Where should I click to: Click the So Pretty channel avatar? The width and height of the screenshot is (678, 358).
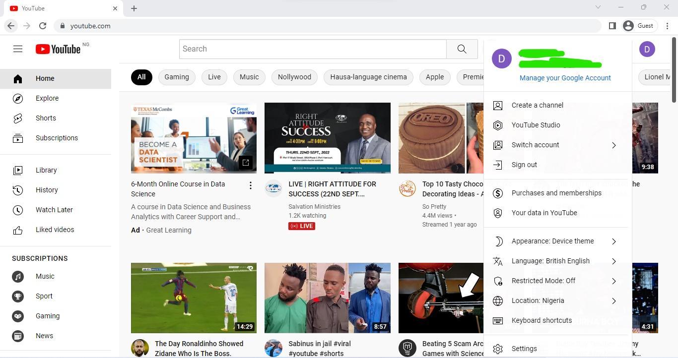(407, 188)
